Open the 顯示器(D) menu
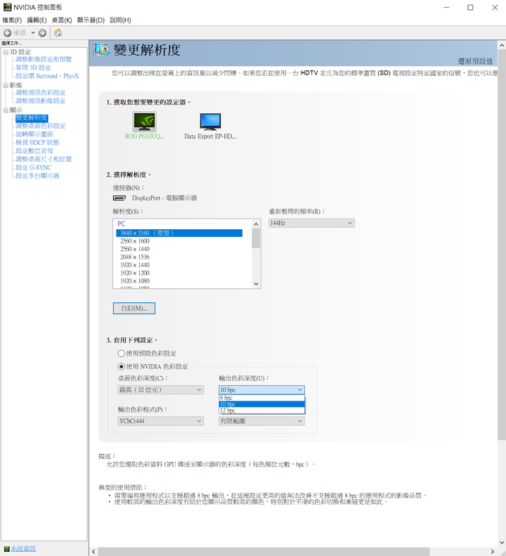Screen dimensions: 506x556 click(x=91, y=20)
